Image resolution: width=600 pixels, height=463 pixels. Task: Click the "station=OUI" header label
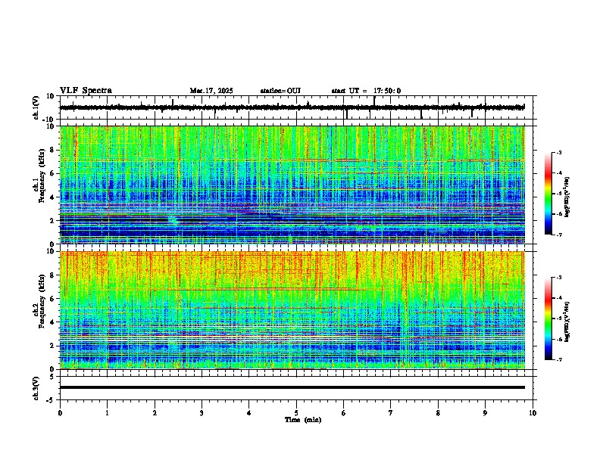tap(280, 91)
